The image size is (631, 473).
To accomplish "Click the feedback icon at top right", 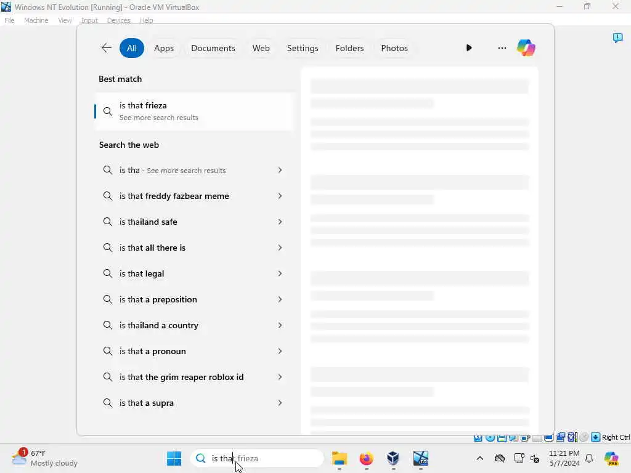I will tap(617, 38).
